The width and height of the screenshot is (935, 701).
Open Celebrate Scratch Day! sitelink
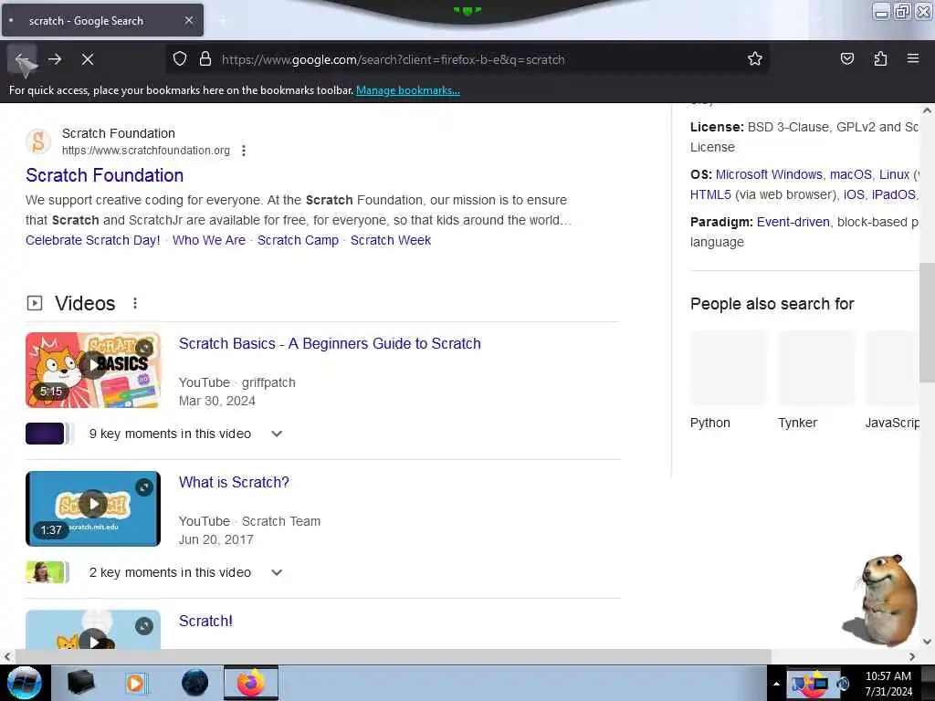coord(92,240)
